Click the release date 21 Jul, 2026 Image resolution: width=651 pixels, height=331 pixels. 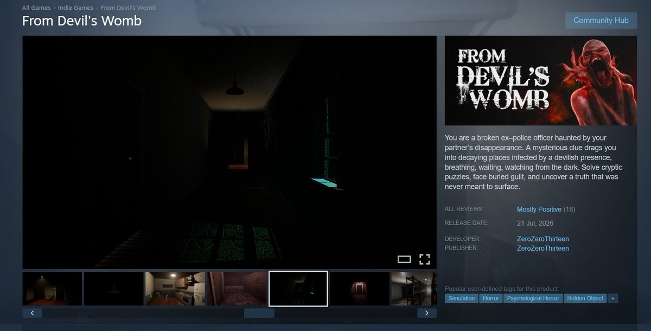point(535,223)
